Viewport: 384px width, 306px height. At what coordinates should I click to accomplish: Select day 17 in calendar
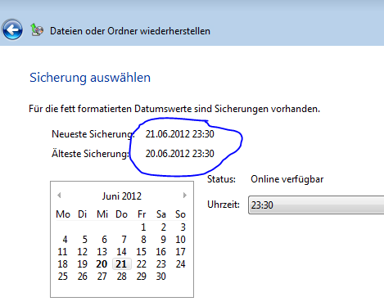(x=180, y=252)
